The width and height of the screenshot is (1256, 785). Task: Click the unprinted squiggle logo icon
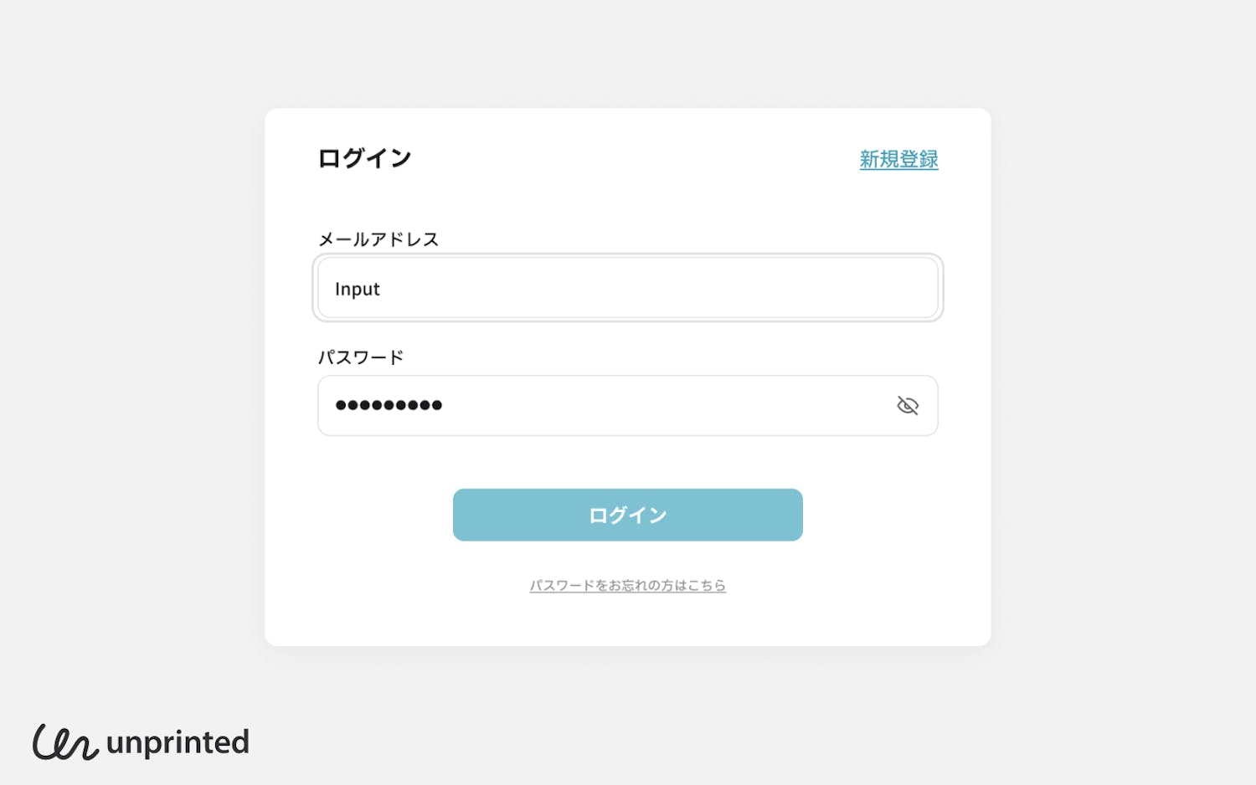click(64, 742)
